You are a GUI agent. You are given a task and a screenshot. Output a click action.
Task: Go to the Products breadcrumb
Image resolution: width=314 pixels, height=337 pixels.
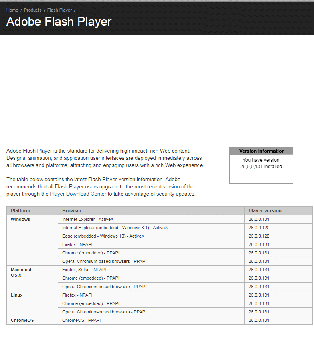coord(33,10)
